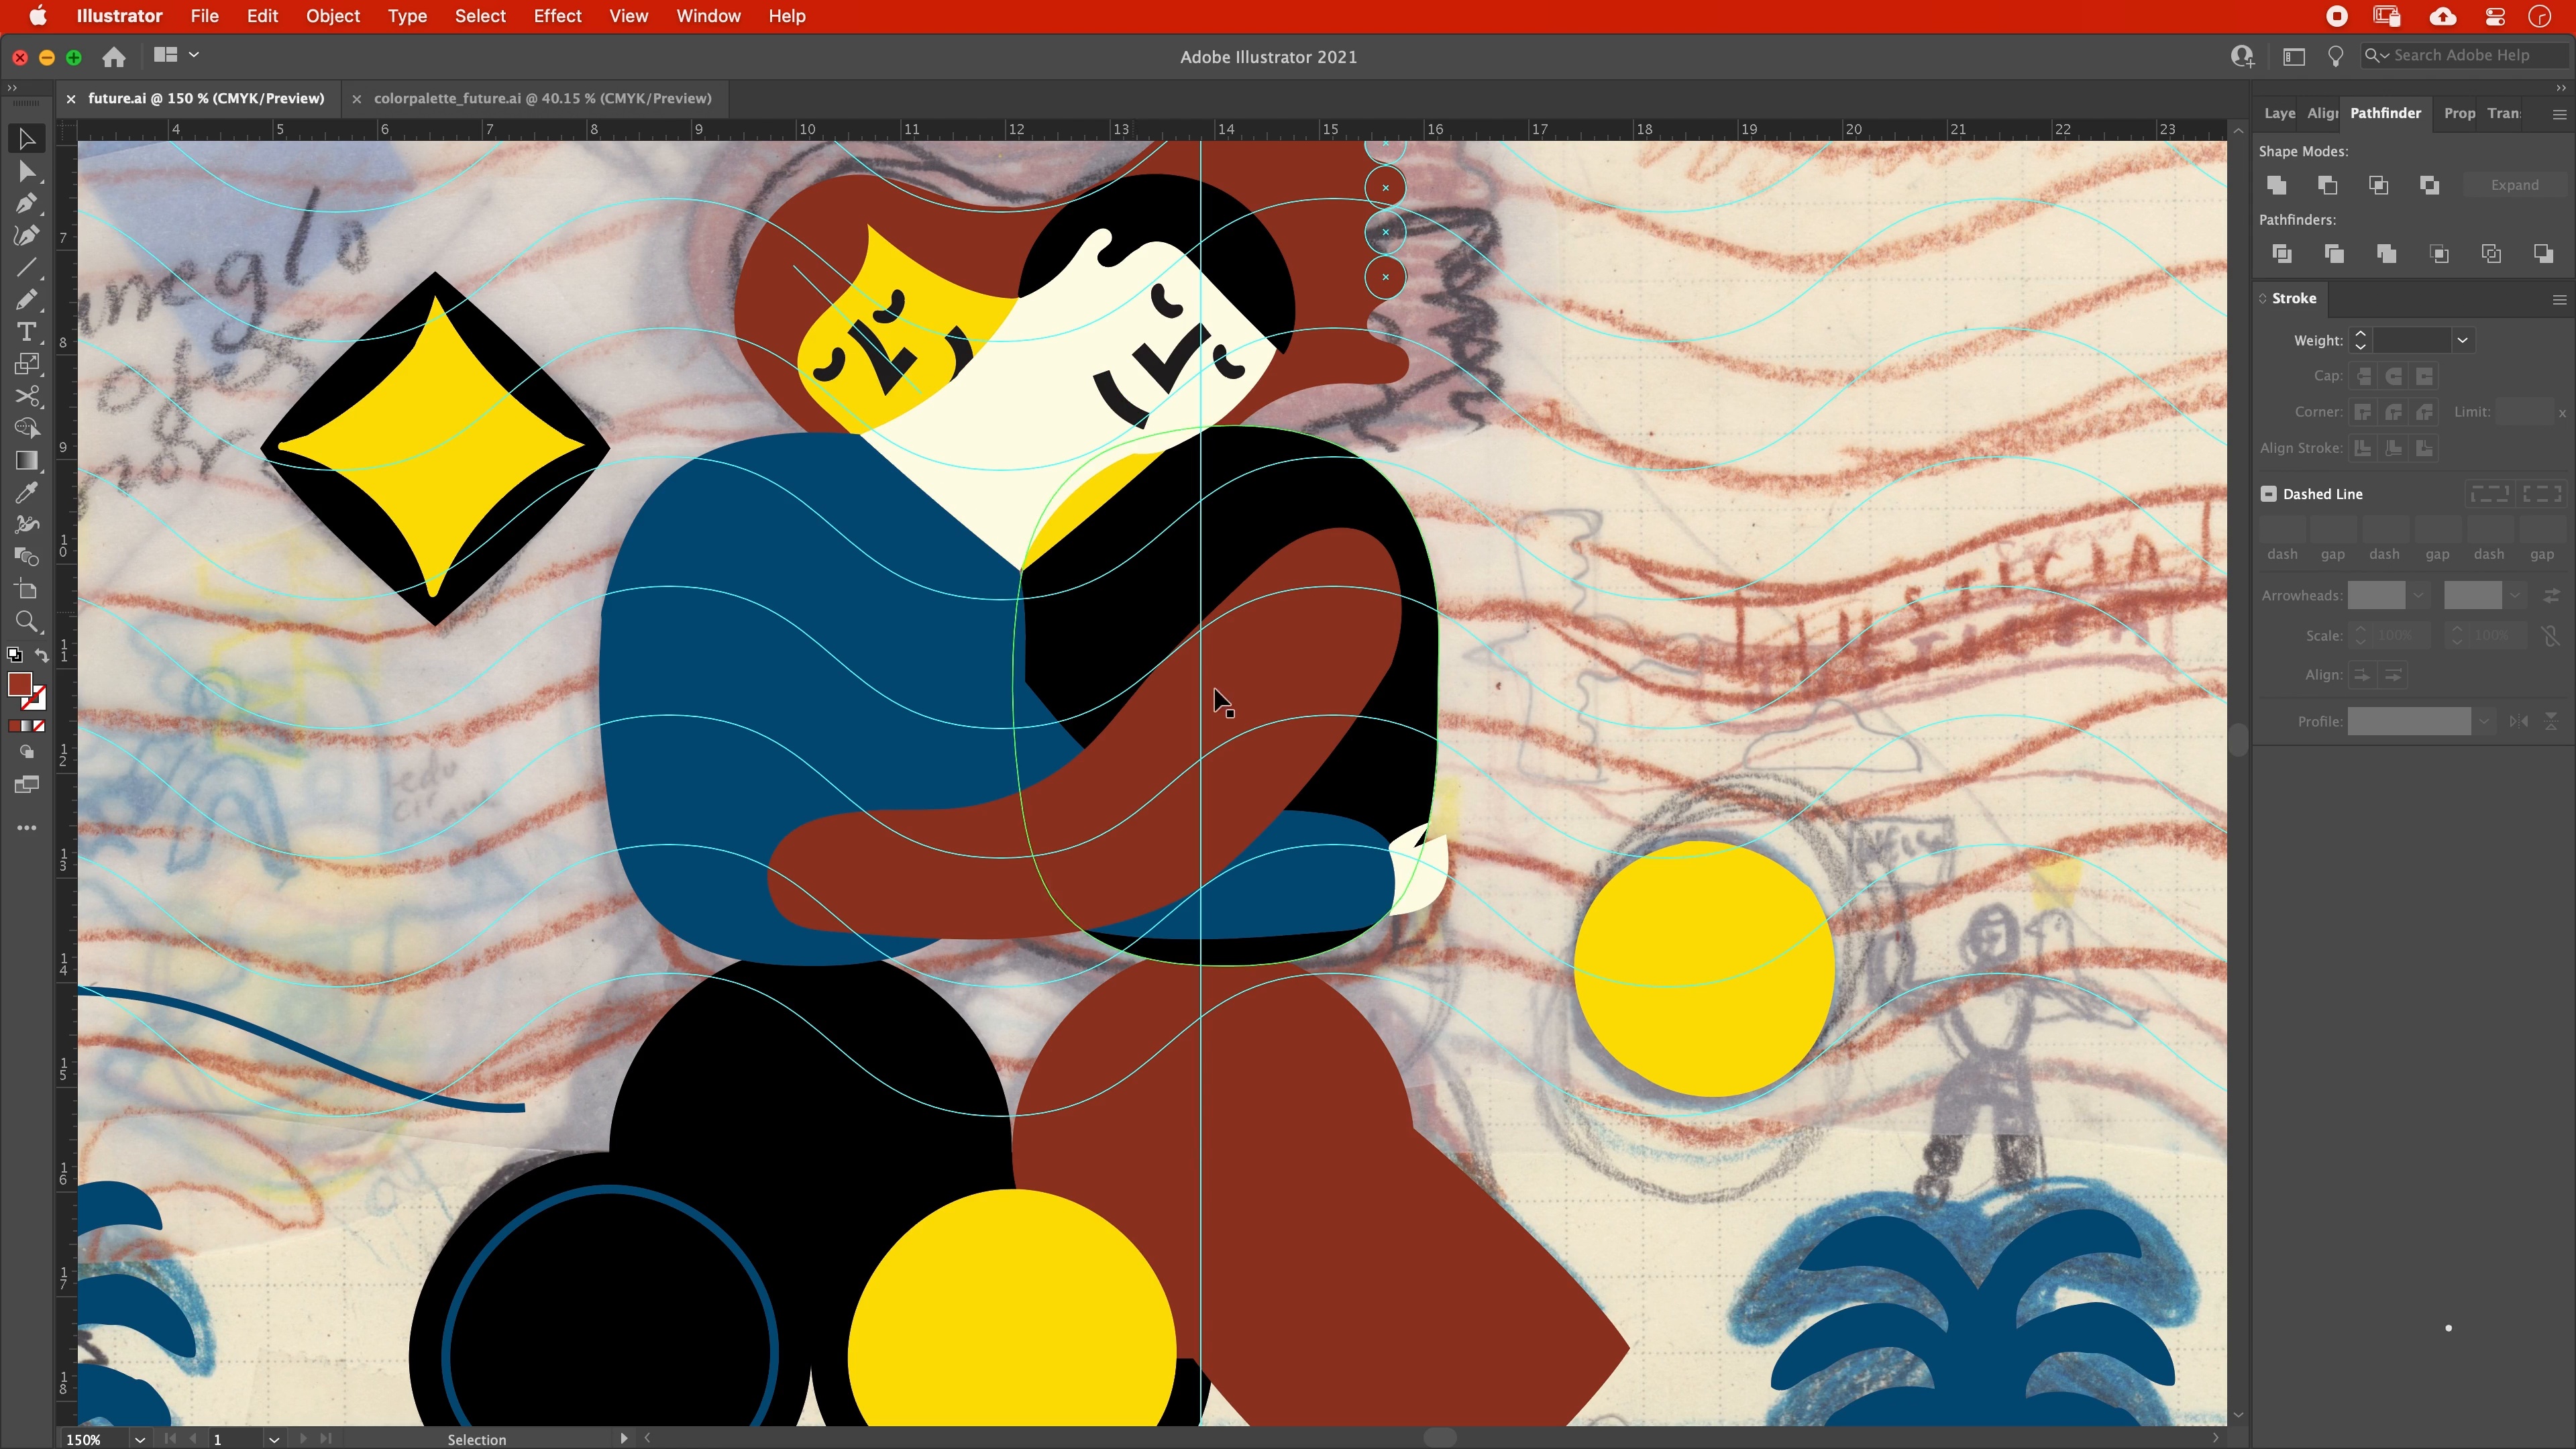The width and height of the screenshot is (2576, 1449).
Task: Pick the Eyedropper tool
Action: click(x=27, y=492)
